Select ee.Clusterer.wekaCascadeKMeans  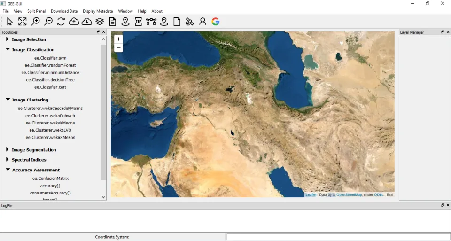pyautogui.click(x=50, y=109)
